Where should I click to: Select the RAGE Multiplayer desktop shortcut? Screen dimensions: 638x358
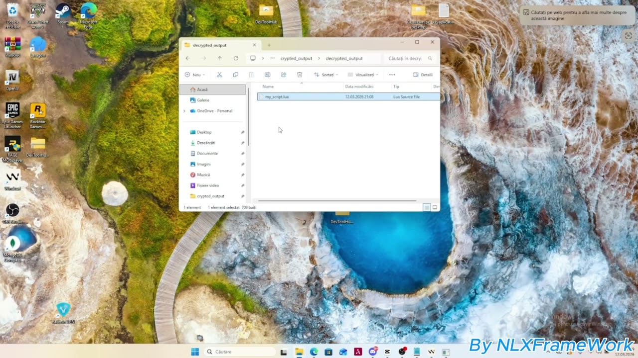(12, 149)
